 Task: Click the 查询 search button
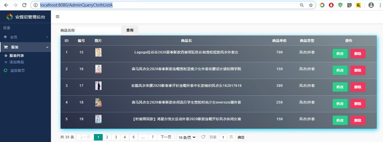click(x=130, y=30)
